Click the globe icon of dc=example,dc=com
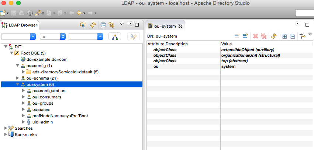The width and height of the screenshot is (314, 150). (x=23, y=59)
